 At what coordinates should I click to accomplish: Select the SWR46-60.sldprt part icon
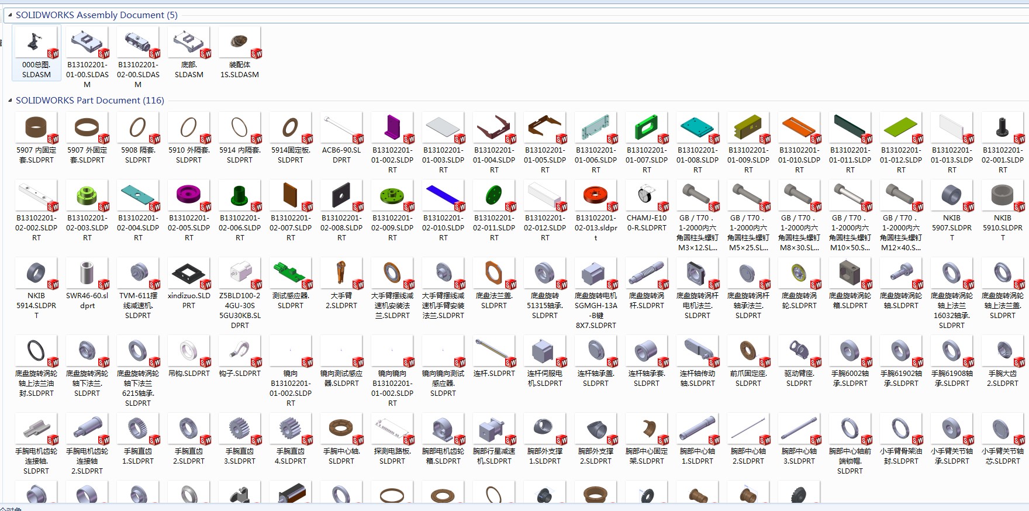tap(87, 273)
